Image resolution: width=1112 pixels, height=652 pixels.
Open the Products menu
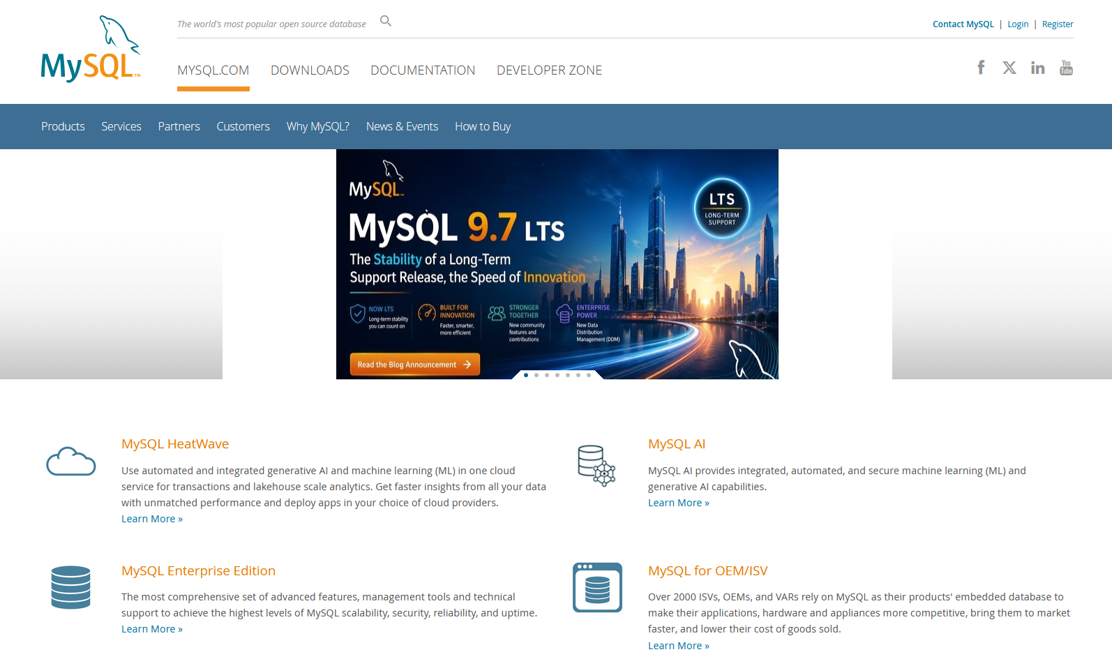click(x=63, y=126)
